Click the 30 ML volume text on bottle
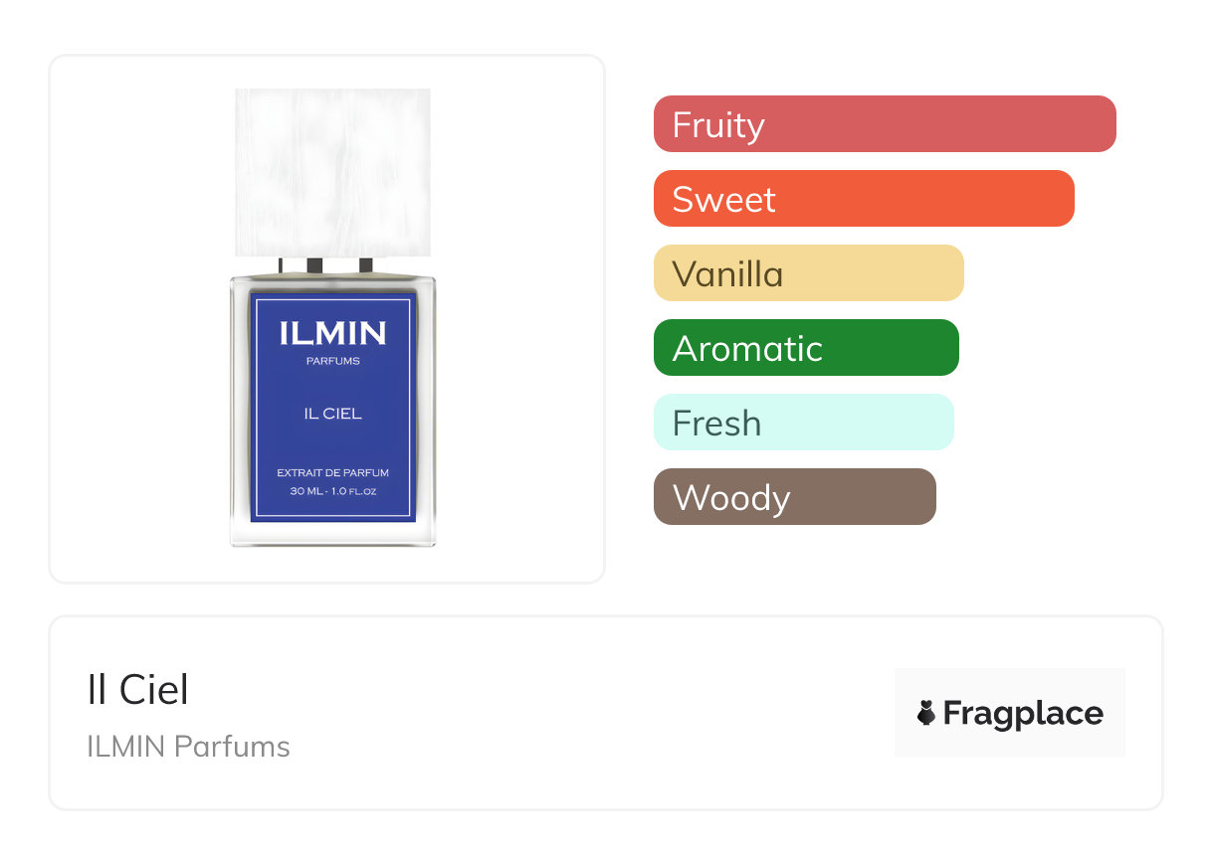This screenshot has height=859, width=1212. point(332,490)
